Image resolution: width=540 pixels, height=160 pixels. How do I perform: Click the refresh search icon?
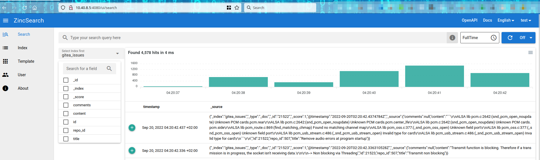pyautogui.click(x=510, y=38)
